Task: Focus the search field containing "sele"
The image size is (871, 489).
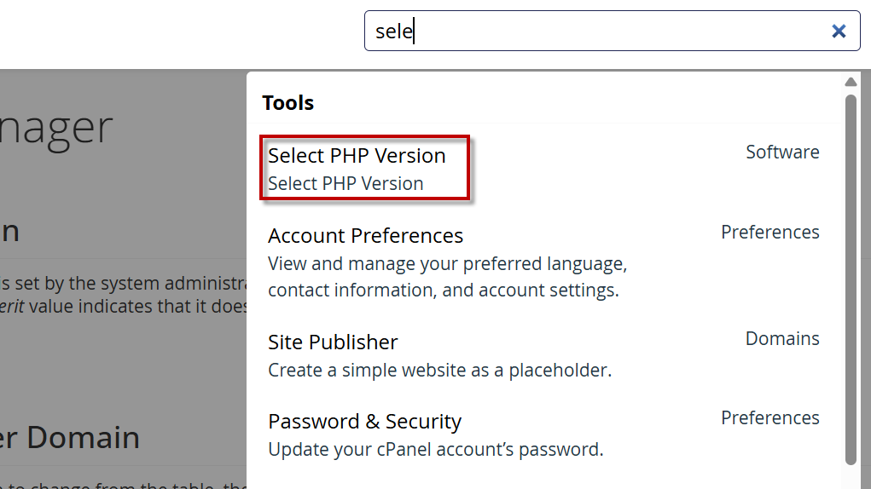Action: [597, 32]
